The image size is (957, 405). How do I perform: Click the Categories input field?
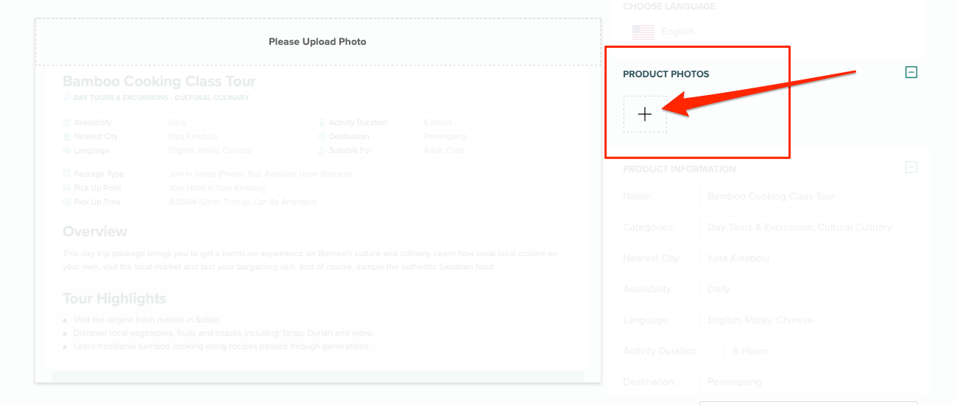808,228
